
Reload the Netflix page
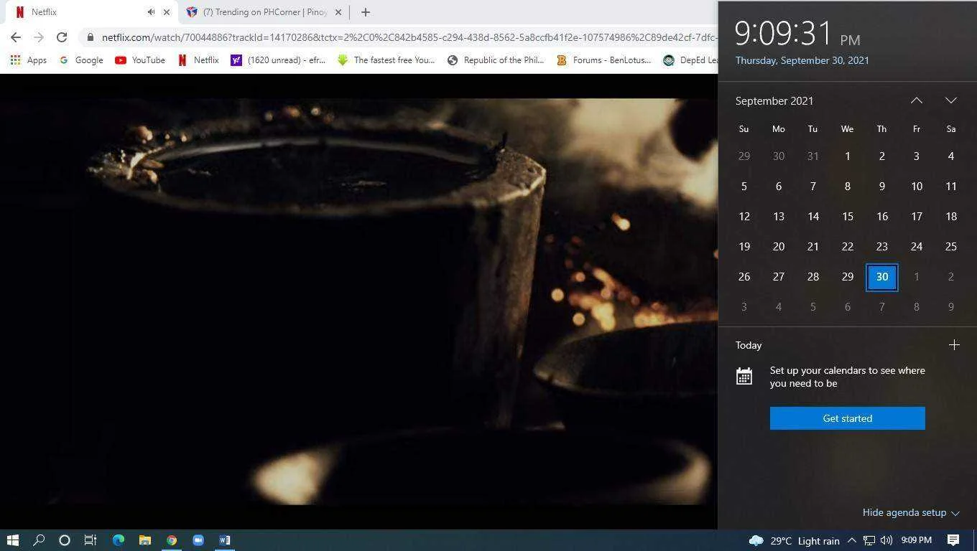pyautogui.click(x=62, y=37)
